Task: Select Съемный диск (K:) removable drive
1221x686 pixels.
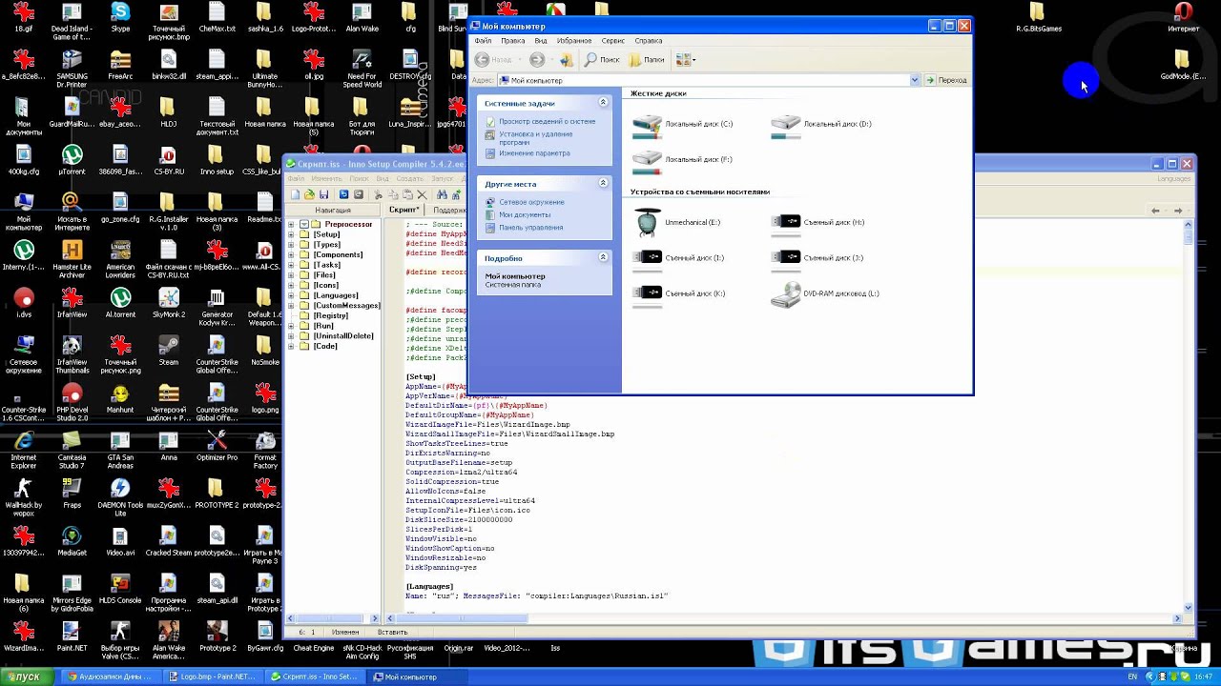Action: click(647, 293)
